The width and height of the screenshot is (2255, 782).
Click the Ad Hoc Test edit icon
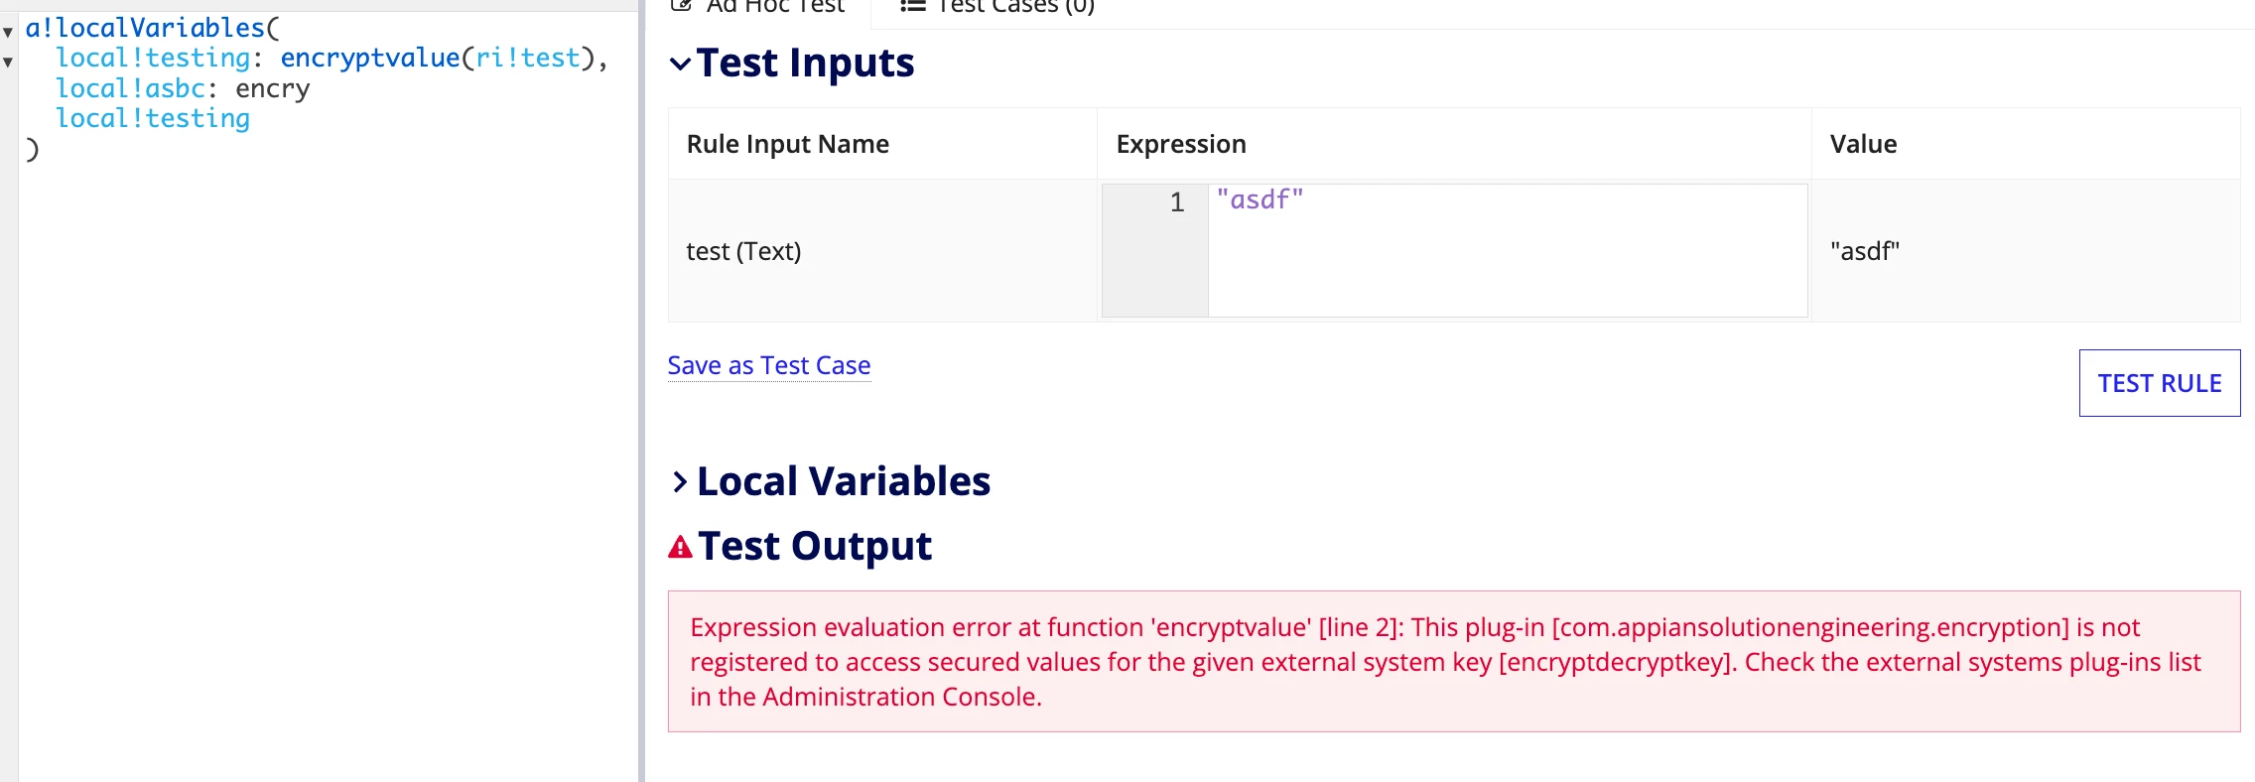coord(681,5)
